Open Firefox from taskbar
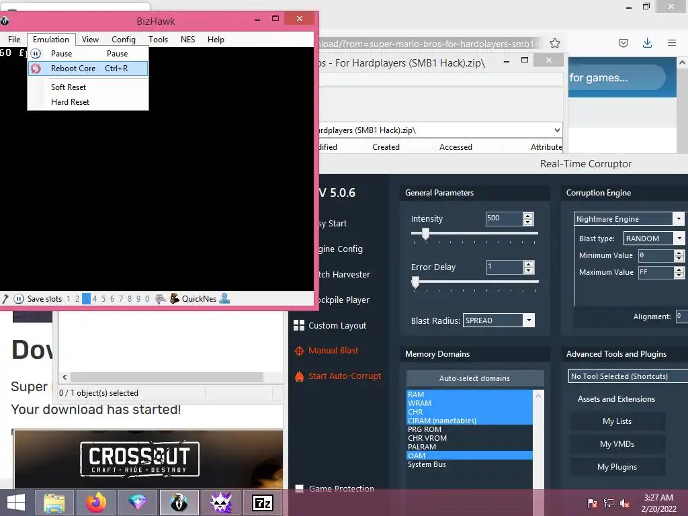Viewport: 688px width, 516px height. pyautogui.click(x=96, y=503)
